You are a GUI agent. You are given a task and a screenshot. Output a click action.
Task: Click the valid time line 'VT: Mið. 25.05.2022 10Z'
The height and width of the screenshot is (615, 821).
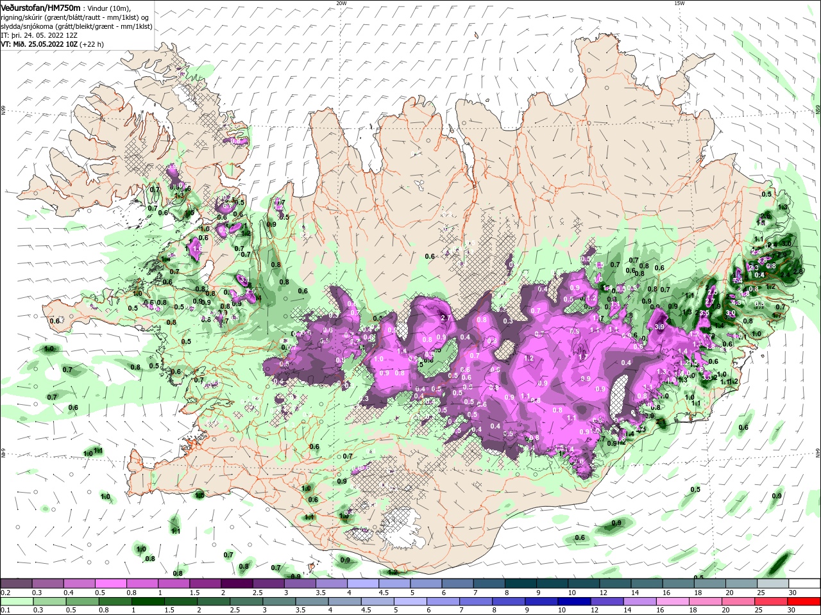[40, 44]
